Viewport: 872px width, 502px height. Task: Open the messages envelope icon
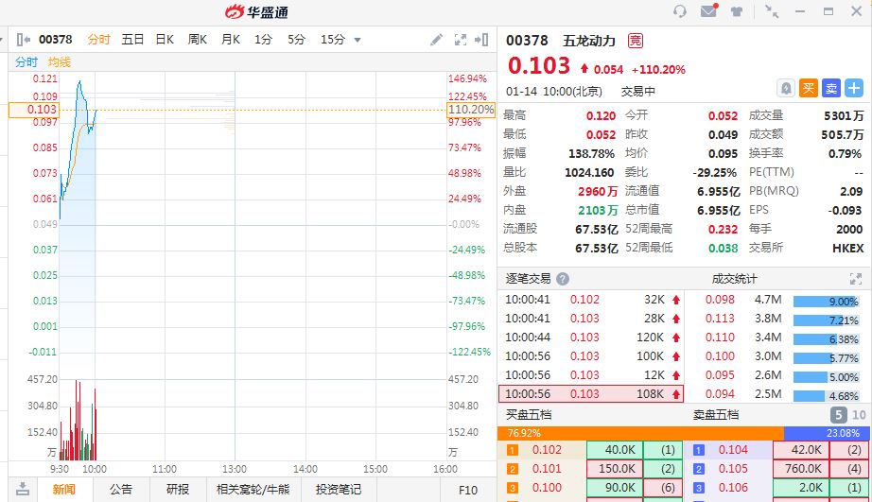[x=708, y=11]
